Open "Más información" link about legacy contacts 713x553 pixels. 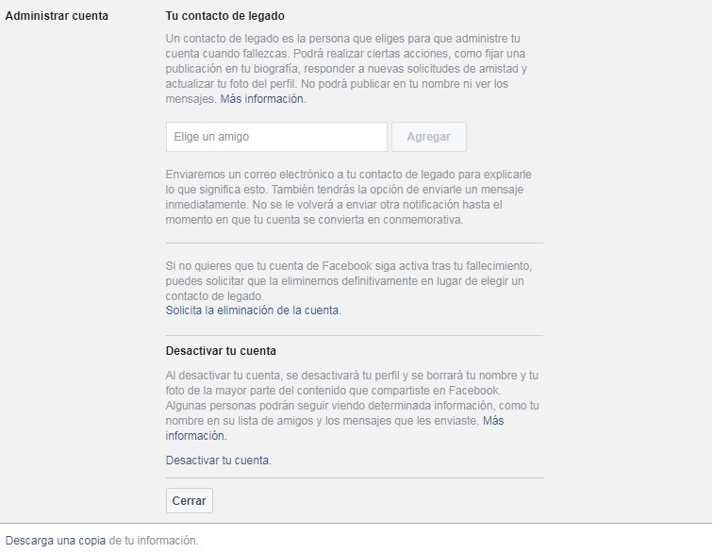point(262,99)
